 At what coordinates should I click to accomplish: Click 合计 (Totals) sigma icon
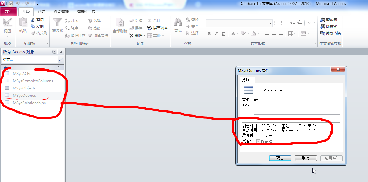click(x=154, y=20)
